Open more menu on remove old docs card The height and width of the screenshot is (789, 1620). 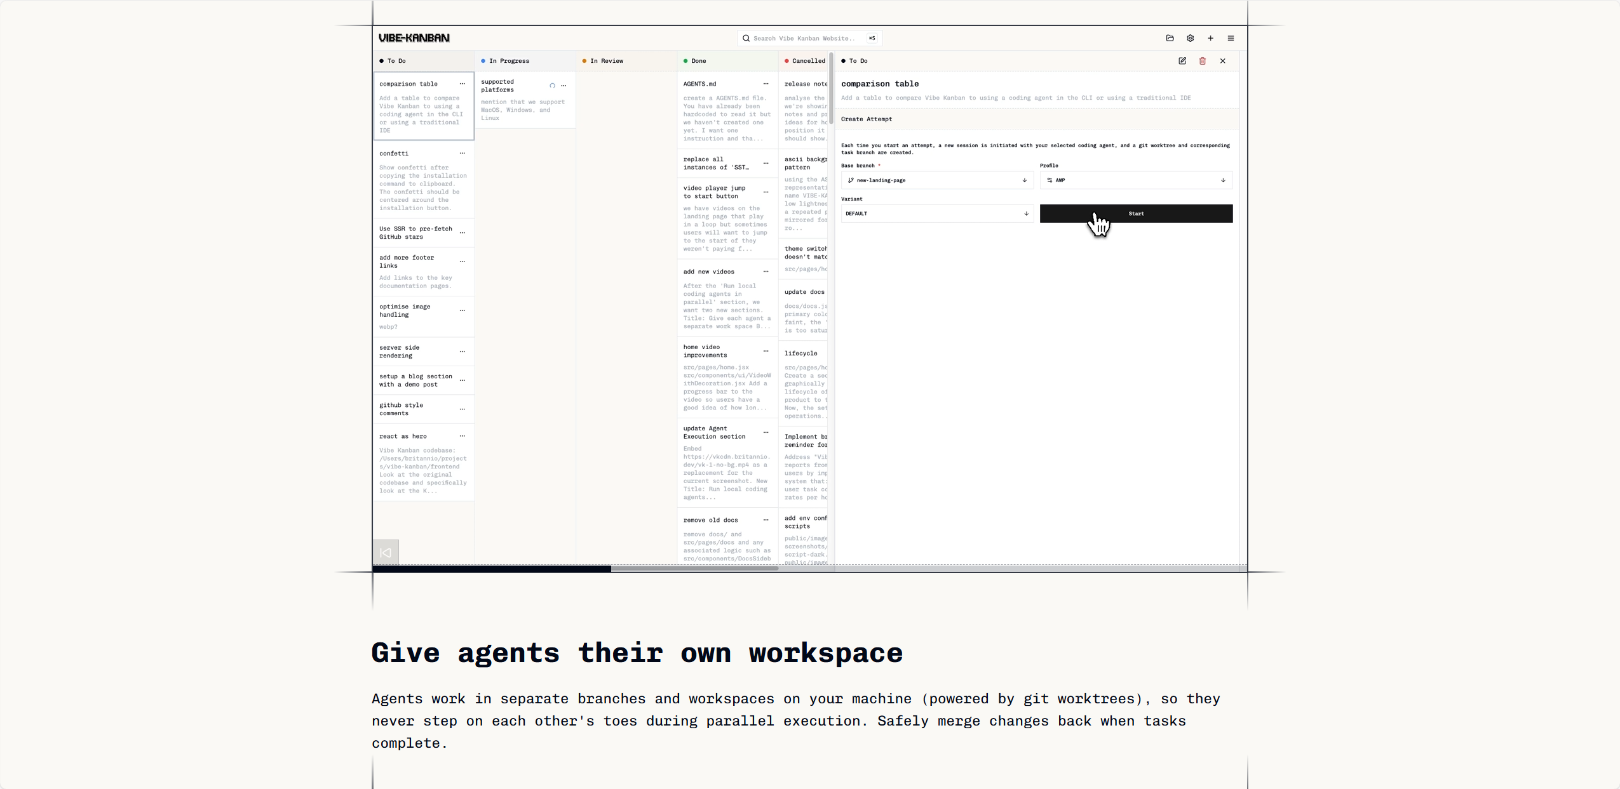pos(766,520)
